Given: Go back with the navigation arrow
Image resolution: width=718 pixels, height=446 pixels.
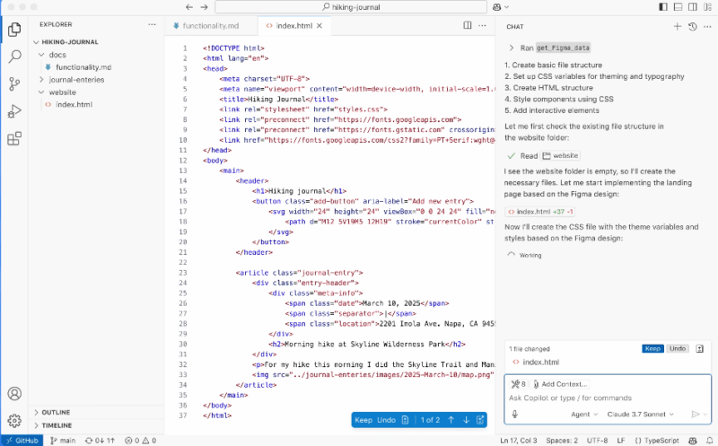Looking at the screenshot, I should coord(189,7).
